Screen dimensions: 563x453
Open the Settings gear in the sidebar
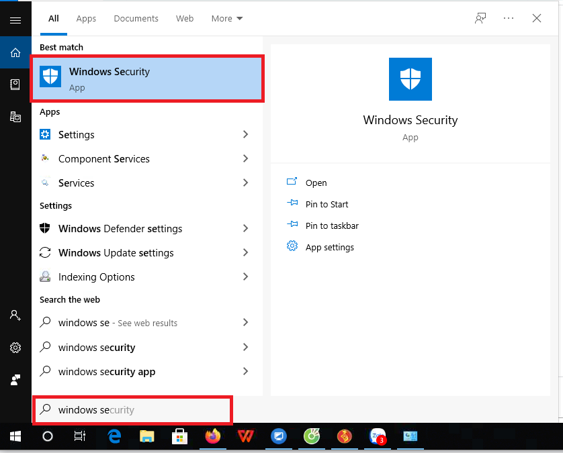pyautogui.click(x=15, y=347)
